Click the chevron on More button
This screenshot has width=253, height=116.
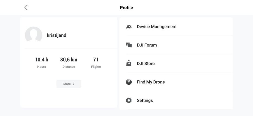pyautogui.click(x=74, y=84)
